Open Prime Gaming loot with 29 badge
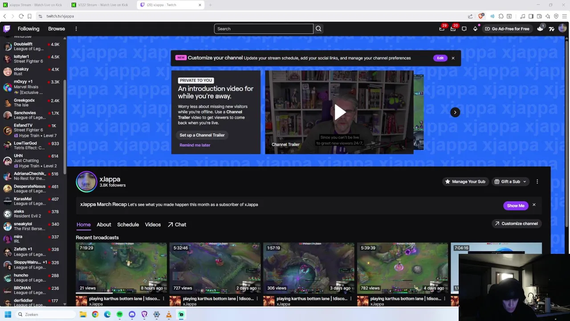570x321 pixels. [x=442, y=29]
